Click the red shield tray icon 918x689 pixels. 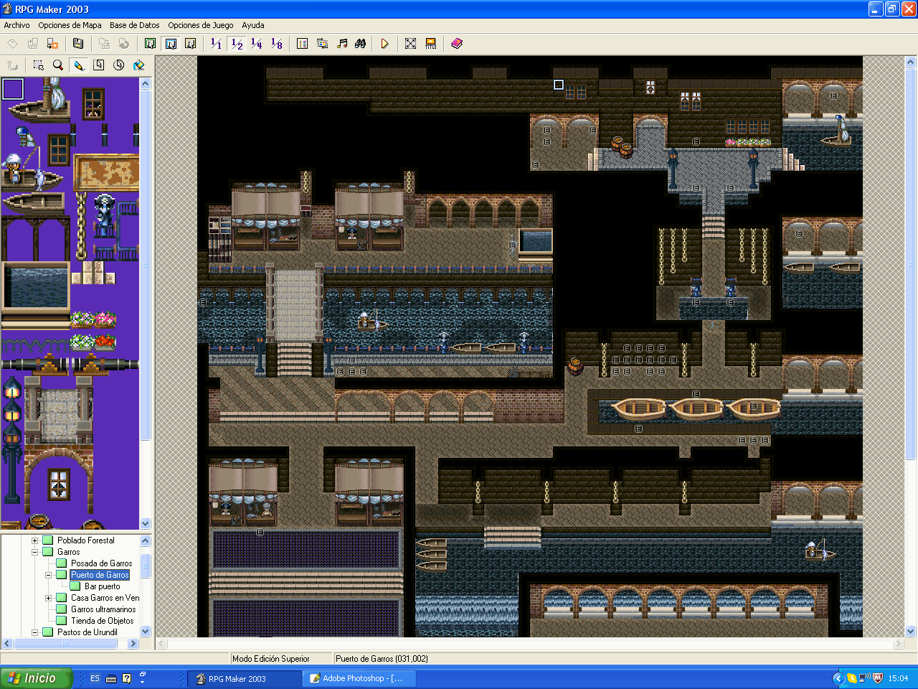pyautogui.click(x=878, y=678)
